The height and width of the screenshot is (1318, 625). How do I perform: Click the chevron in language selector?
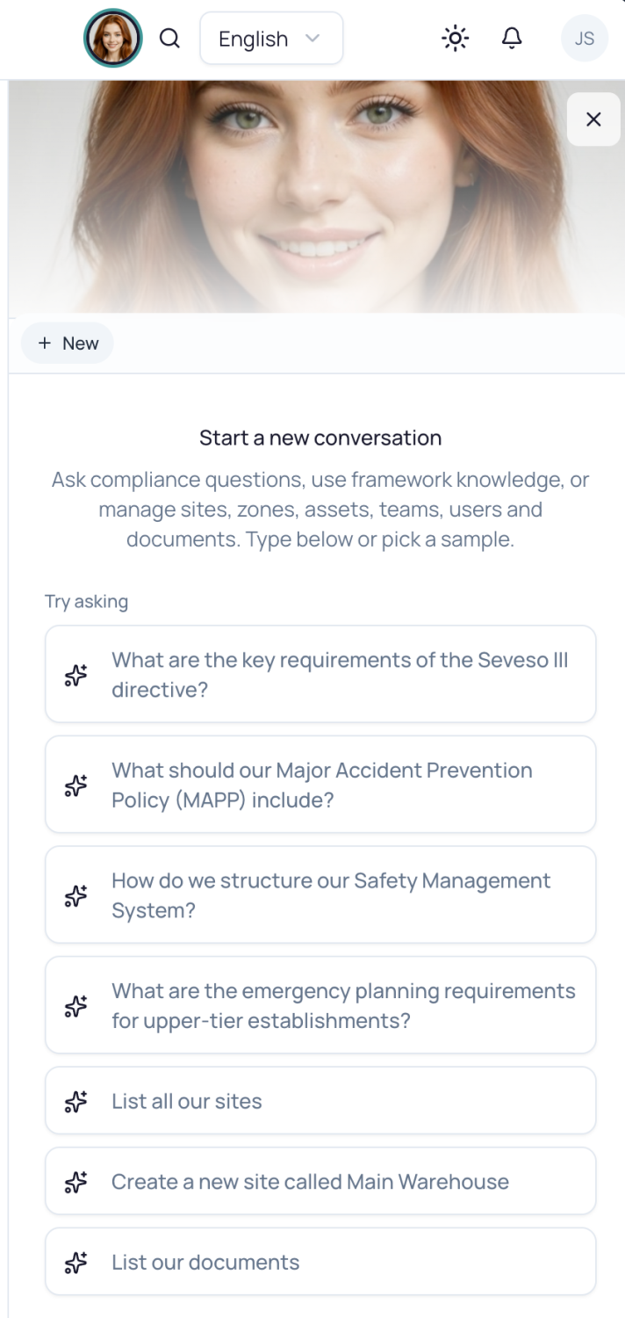(312, 39)
